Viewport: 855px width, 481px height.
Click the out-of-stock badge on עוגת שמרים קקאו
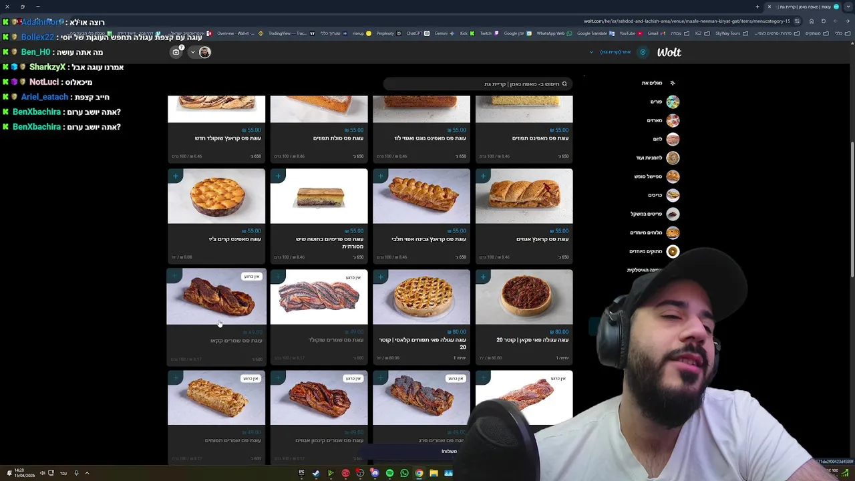pyautogui.click(x=251, y=277)
